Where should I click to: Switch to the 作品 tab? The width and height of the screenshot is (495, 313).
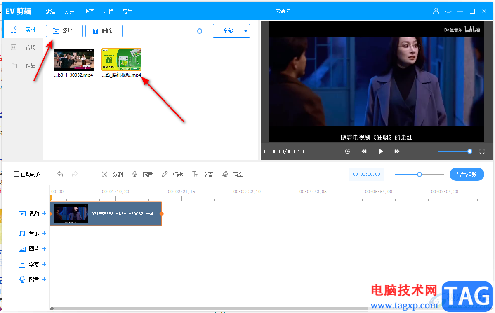(x=23, y=65)
